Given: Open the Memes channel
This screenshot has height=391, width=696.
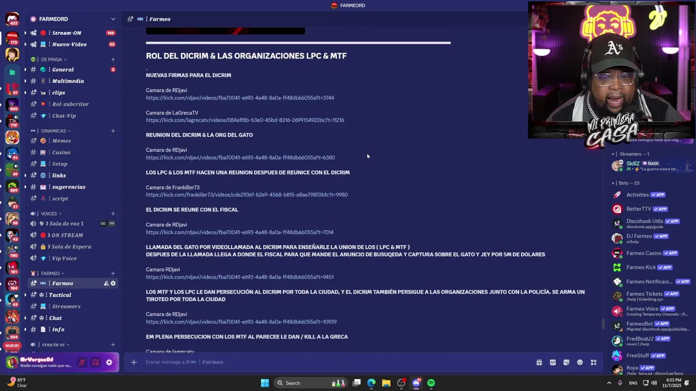Looking at the screenshot, I should point(72,141).
